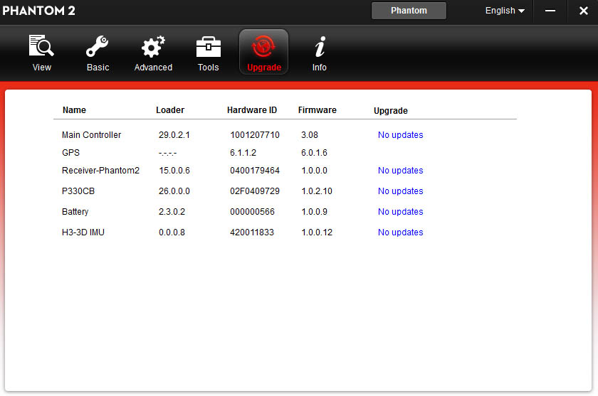
Task: Click the Hardware ID column header
Action: click(x=252, y=110)
